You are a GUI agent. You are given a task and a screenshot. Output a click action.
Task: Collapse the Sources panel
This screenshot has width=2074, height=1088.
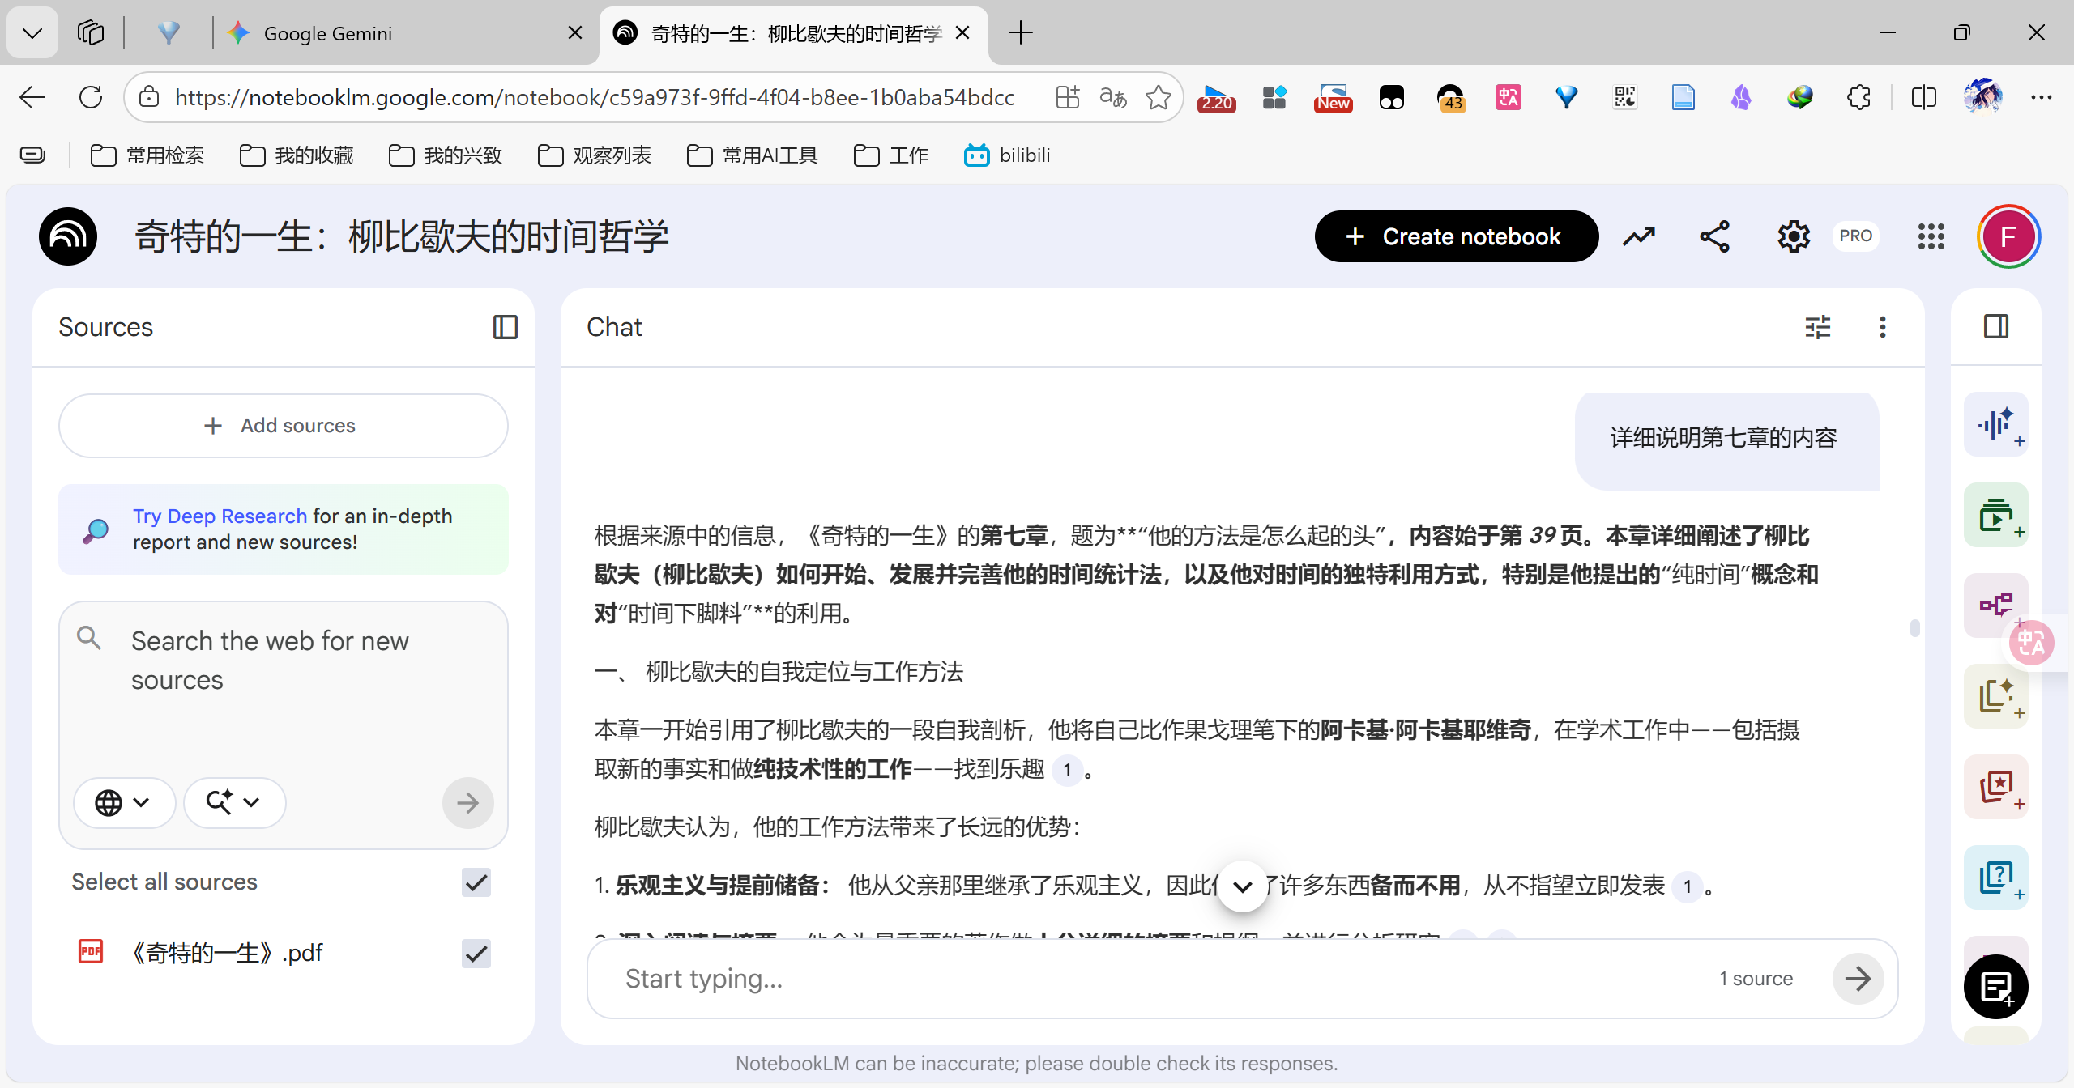(505, 327)
